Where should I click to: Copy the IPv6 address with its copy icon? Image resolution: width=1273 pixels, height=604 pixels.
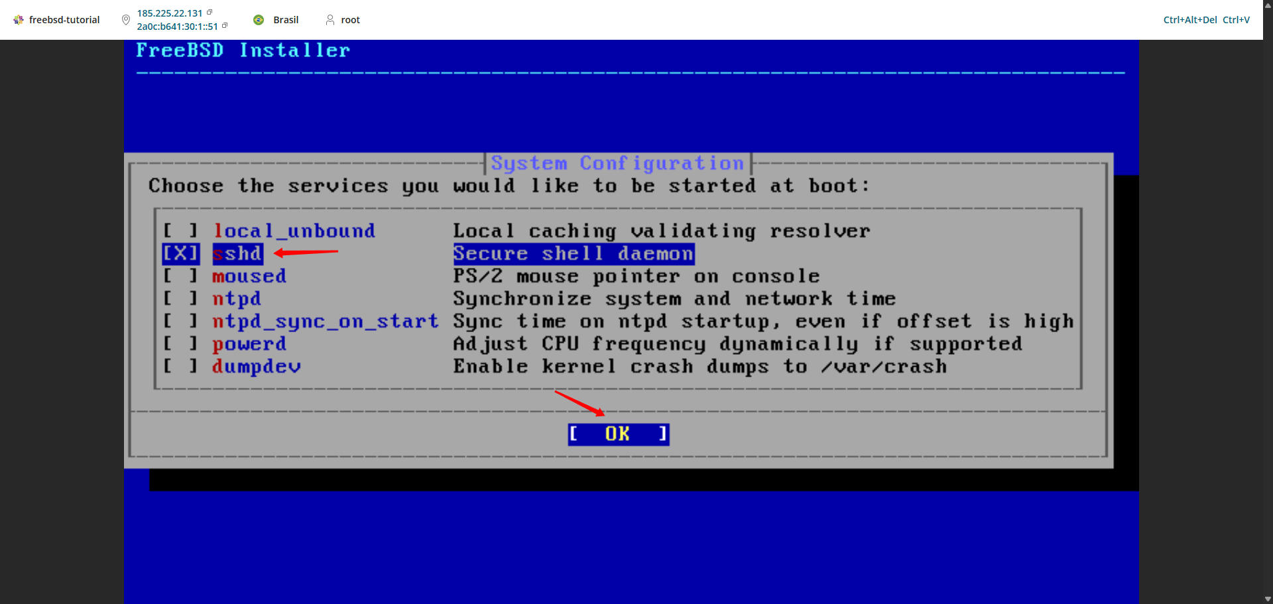click(x=225, y=26)
